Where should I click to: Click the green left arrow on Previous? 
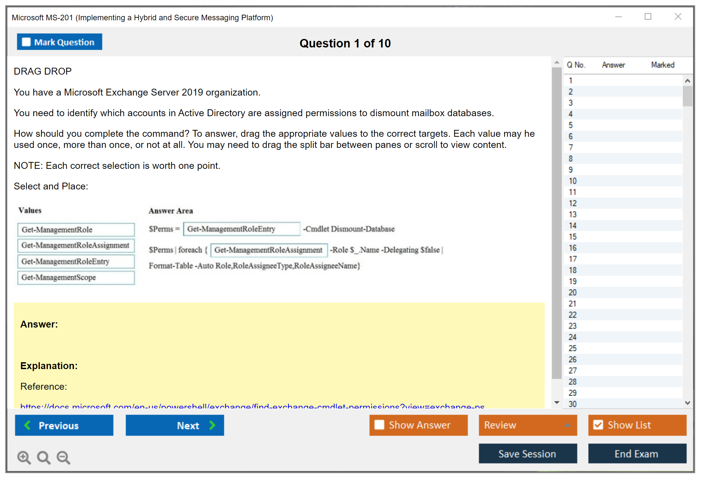pyautogui.click(x=27, y=425)
